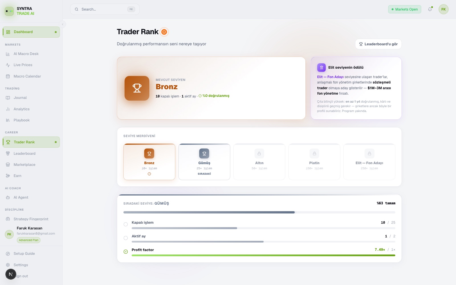Click the purple bank icon in Elit card
The width and height of the screenshot is (456, 285).
(x=321, y=68)
